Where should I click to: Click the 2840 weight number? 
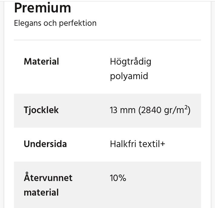[150, 110]
